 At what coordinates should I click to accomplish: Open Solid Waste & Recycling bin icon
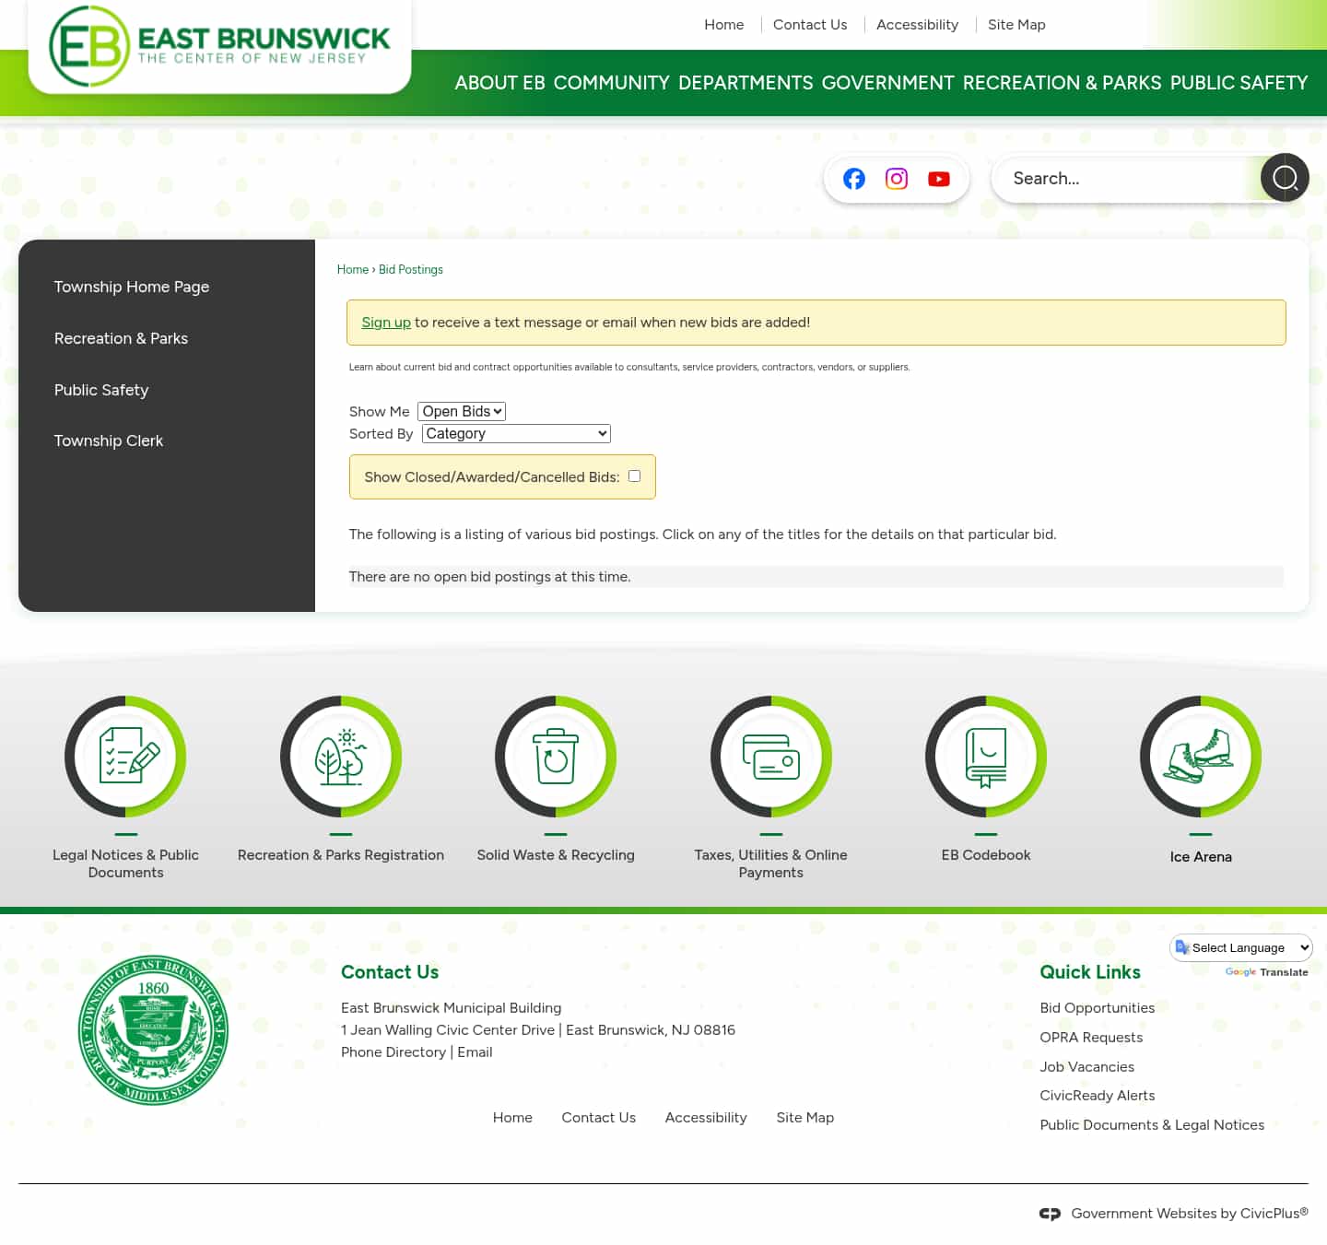pos(556,756)
